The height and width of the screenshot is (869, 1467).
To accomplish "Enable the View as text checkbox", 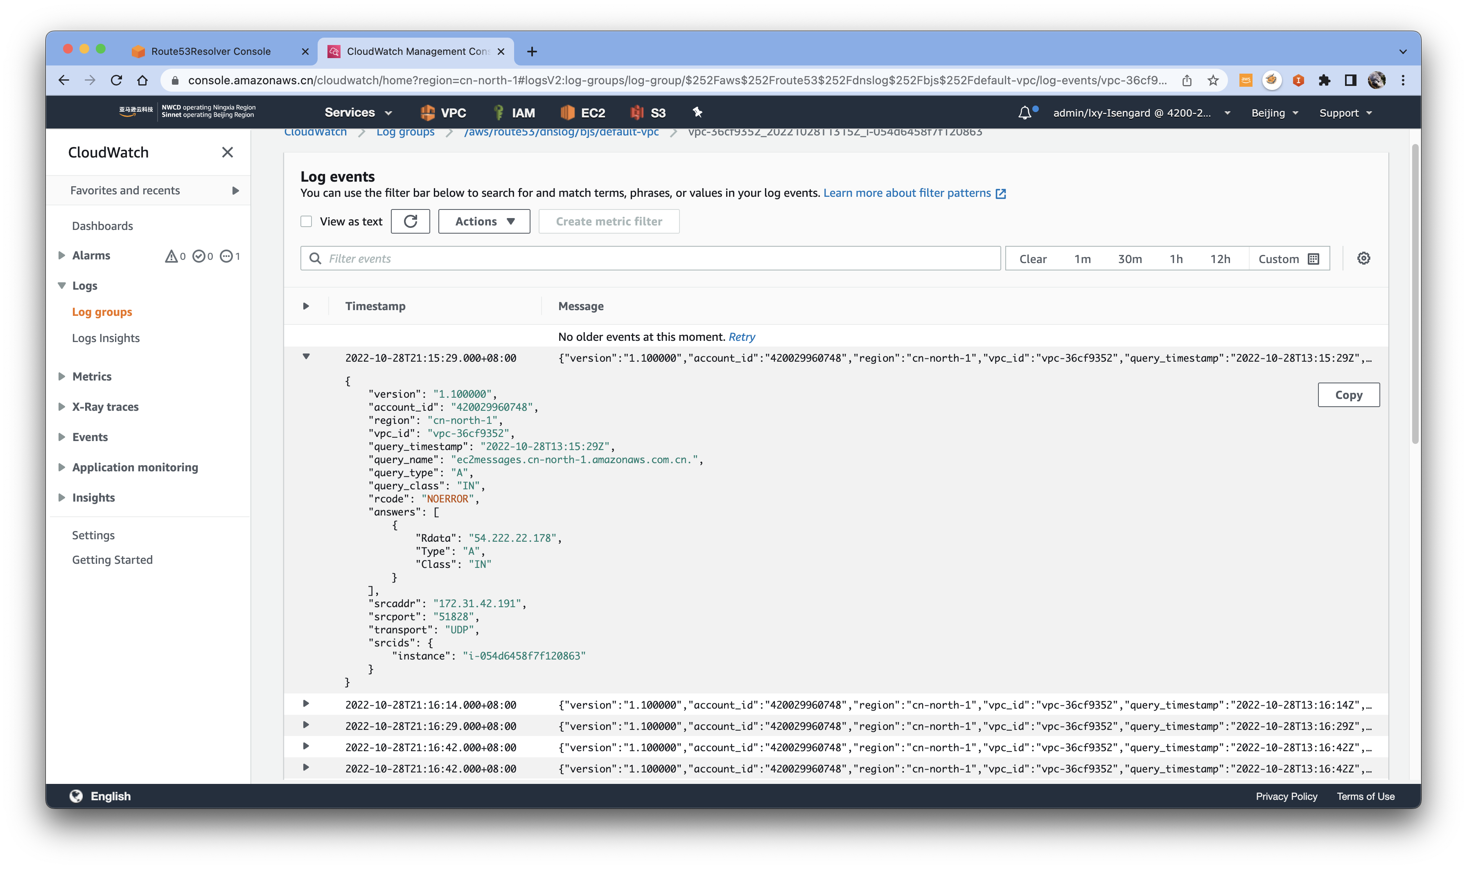I will coord(306,221).
